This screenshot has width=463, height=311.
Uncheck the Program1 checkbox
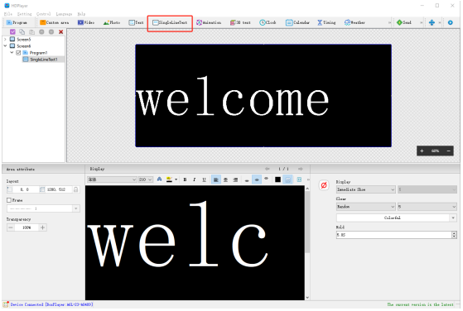pyautogui.click(x=18, y=52)
